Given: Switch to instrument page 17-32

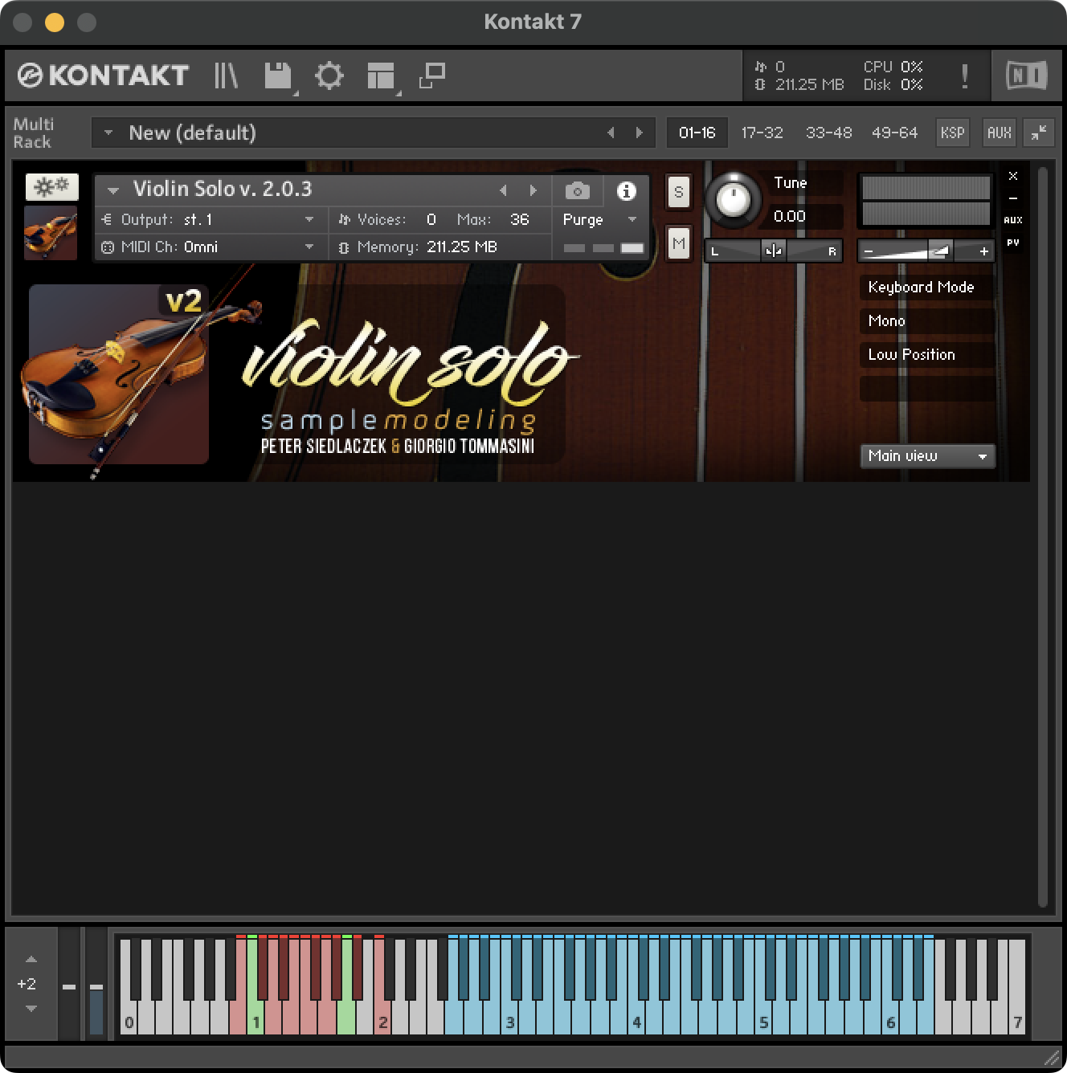Looking at the screenshot, I should click(762, 133).
